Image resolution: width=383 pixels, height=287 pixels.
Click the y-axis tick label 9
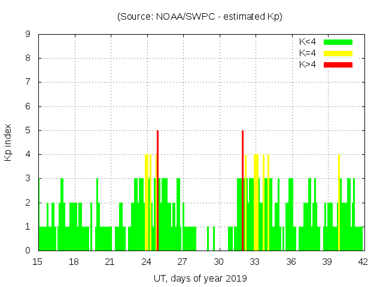28,34
